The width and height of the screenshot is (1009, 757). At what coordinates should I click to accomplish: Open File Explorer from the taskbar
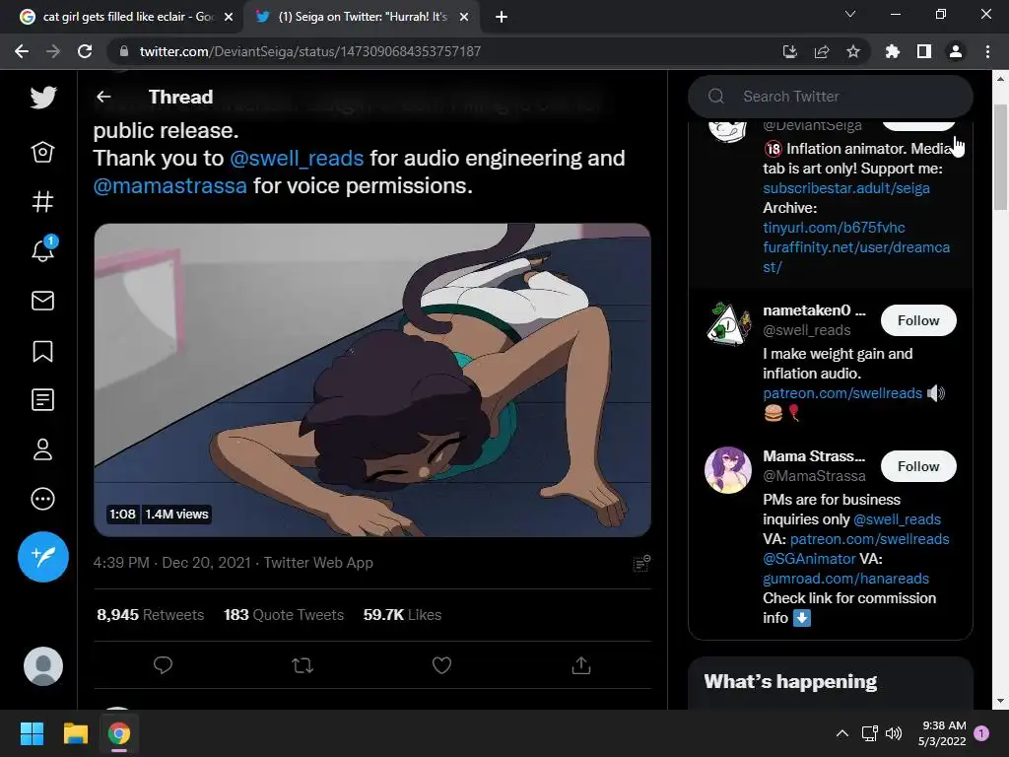(75, 733)
